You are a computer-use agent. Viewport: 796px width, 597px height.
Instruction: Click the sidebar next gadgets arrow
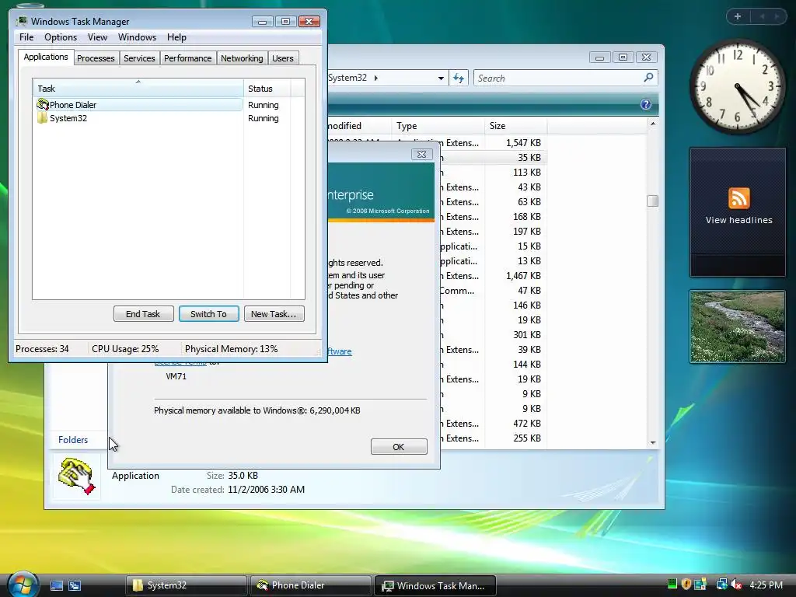777,17
